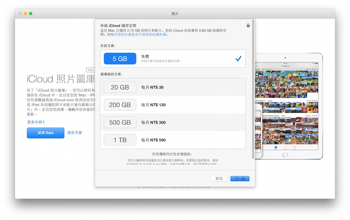Viewport: 350px width, 220px height.
Task: Choose the 200 GB plan button
Action: [120, 105]
